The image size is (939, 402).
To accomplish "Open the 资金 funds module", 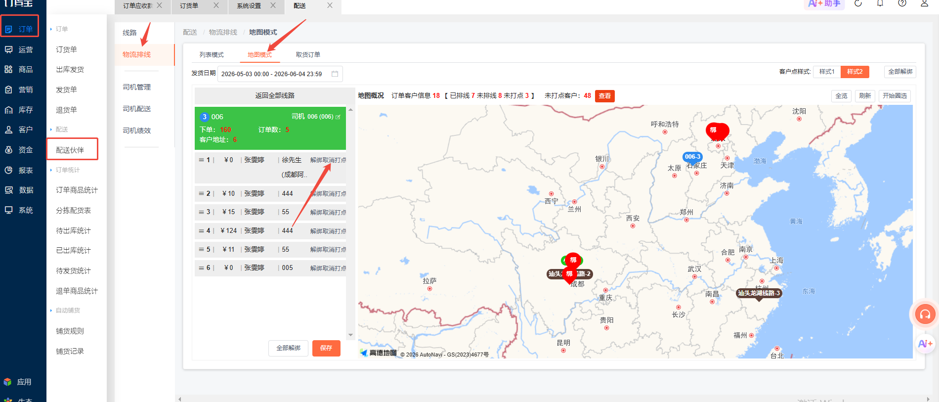I will [x=19, y=150].
